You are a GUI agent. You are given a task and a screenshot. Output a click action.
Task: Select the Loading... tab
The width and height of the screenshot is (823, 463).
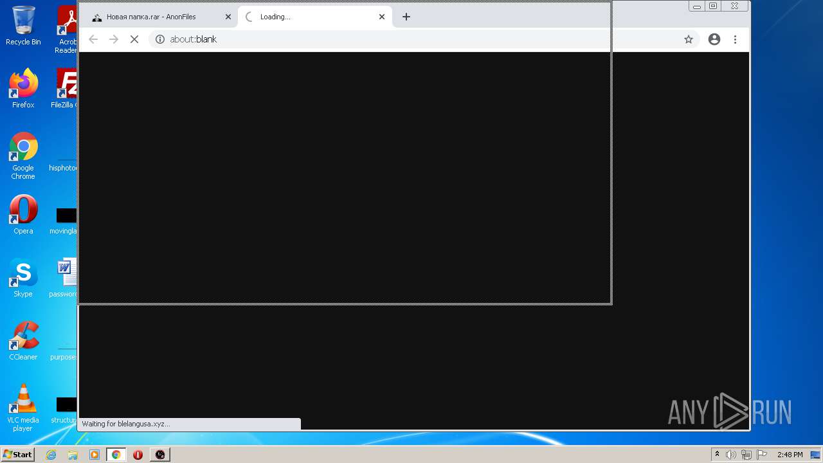pos(314,17)
